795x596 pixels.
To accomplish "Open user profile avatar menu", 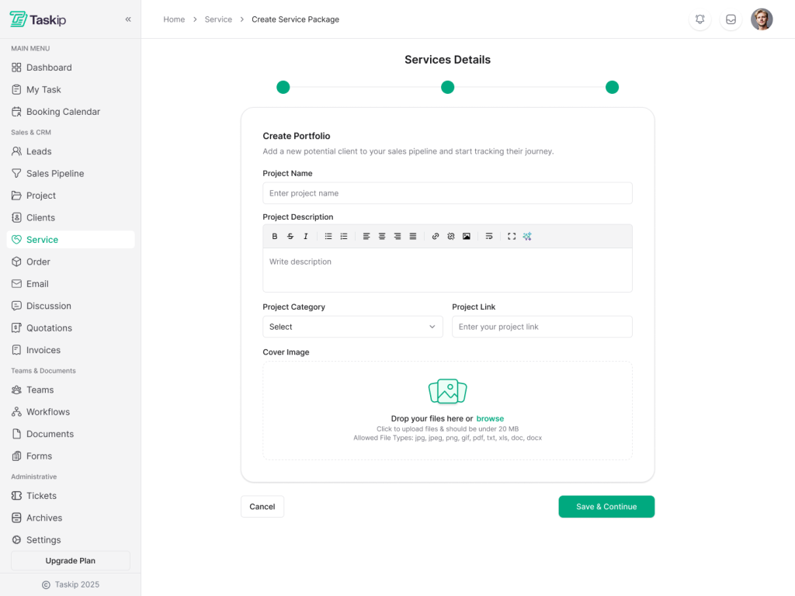I will [x=762, y=19].
